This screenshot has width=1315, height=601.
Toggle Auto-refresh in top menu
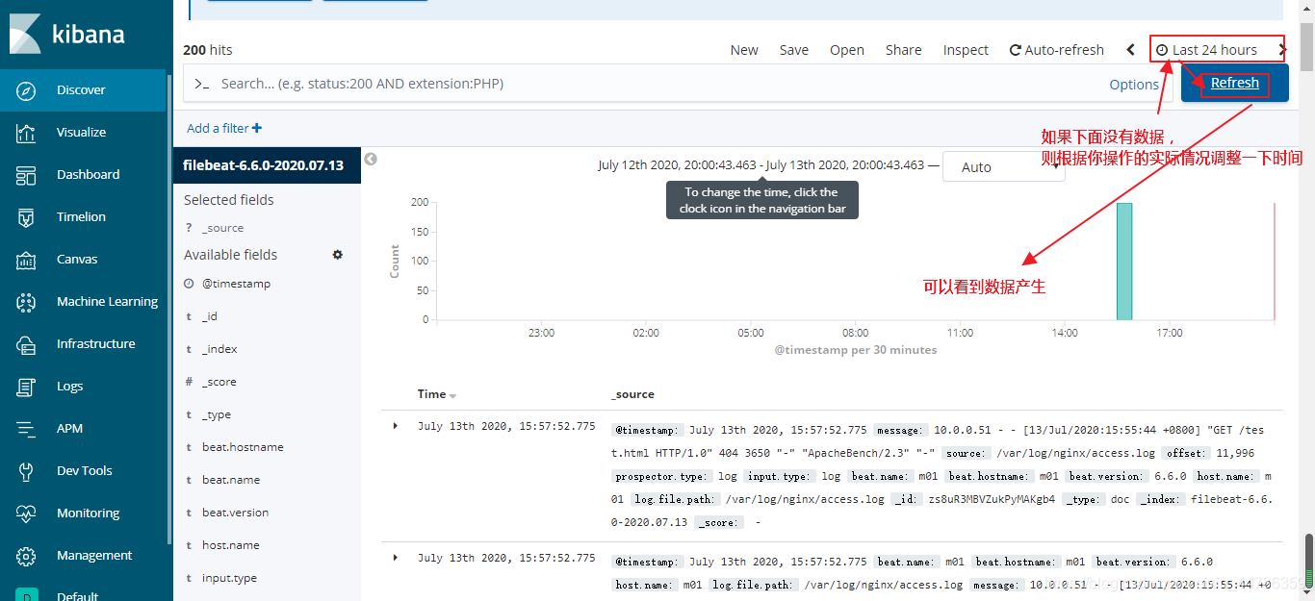pos(1056,50)
